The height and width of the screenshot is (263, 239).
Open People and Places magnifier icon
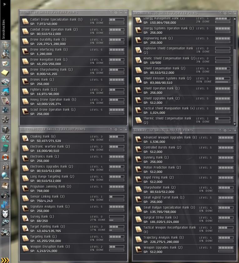tap(5, 54)
